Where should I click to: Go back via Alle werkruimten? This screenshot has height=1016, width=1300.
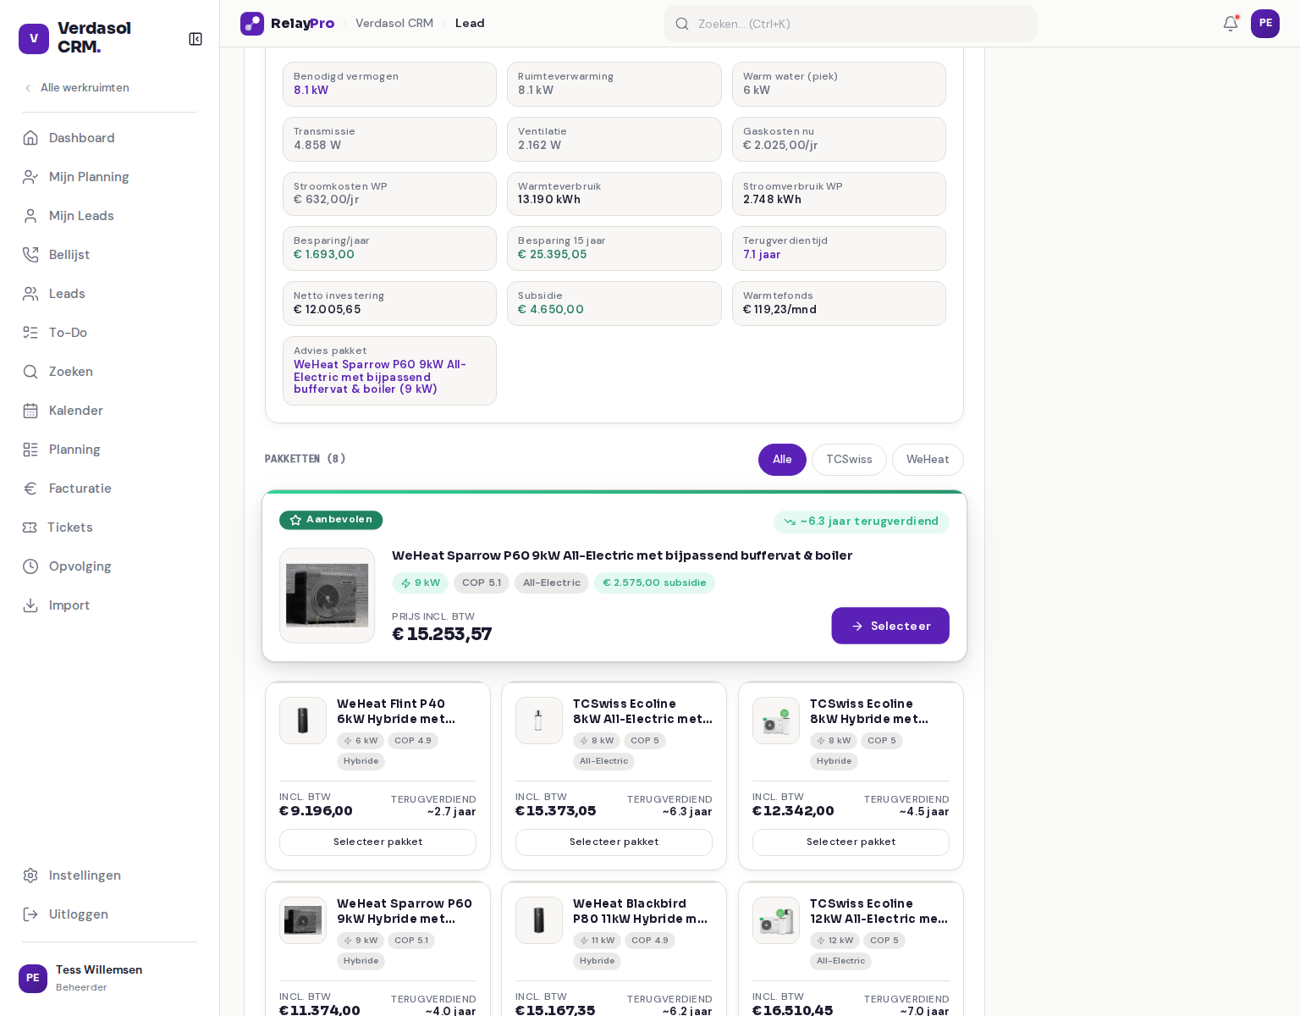pos(76,88)
